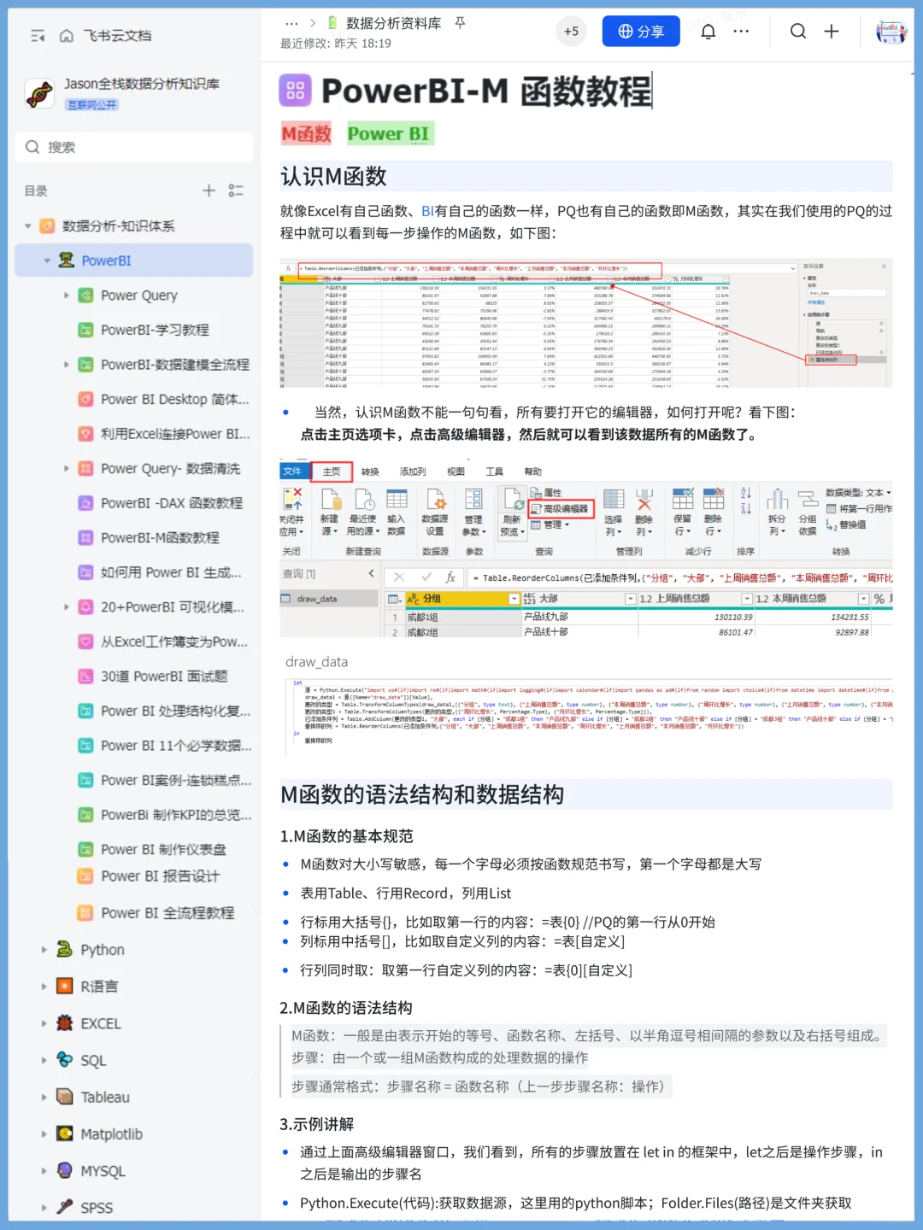Open the advanced editor ribbon screenshot
The width and height of the screenshot is (923, 1230).
point(586,549)
